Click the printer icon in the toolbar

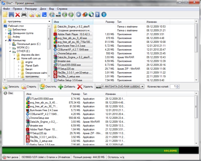tap(24, 14)
